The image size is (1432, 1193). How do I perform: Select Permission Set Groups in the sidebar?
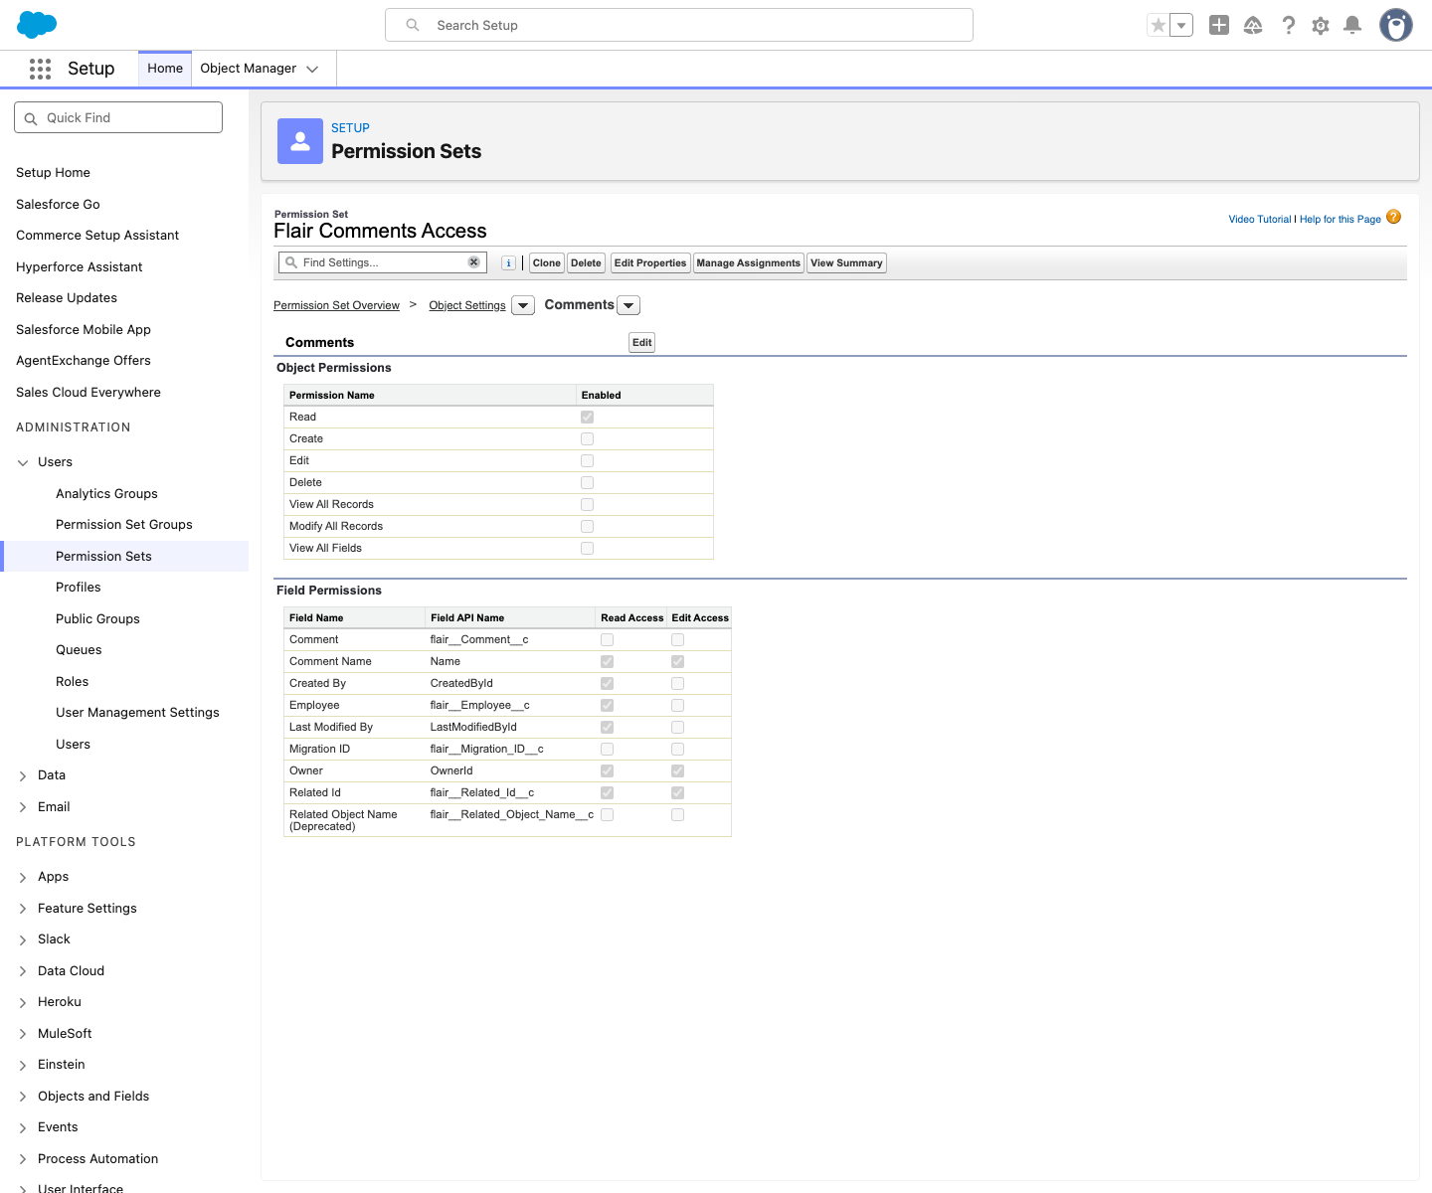[x=124, y=525]
